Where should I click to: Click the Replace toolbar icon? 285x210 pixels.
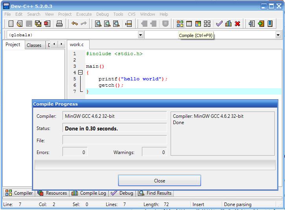click(107, 24)
